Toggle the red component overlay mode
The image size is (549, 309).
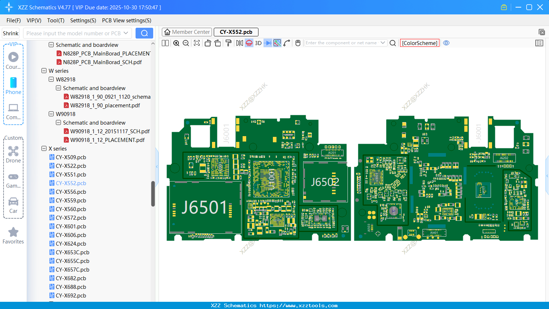[249, 43]
